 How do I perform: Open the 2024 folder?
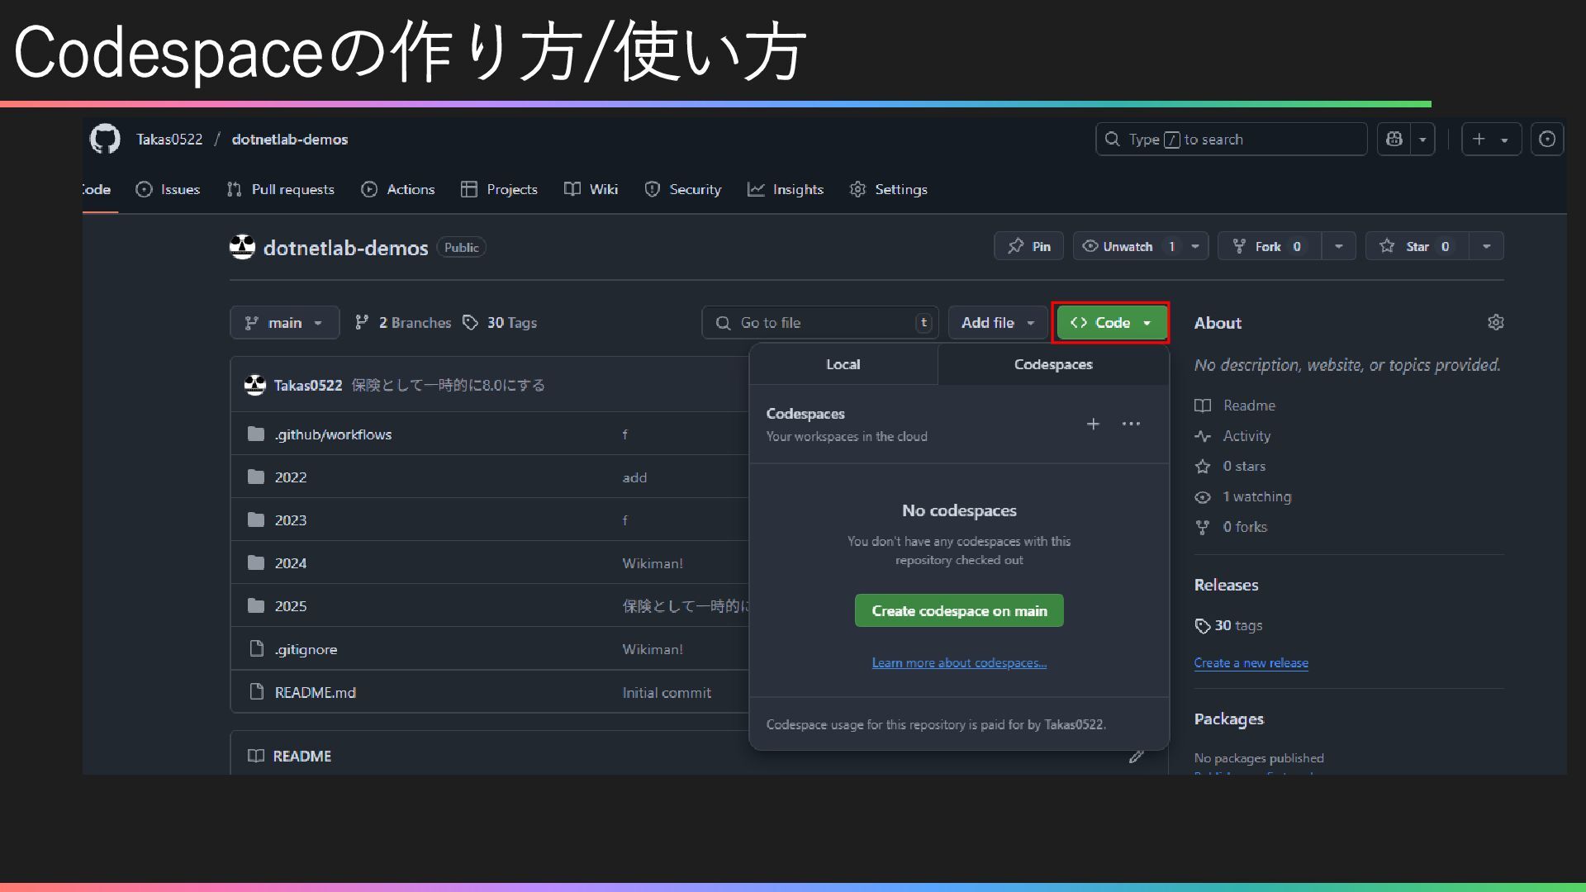click(290, 563)
